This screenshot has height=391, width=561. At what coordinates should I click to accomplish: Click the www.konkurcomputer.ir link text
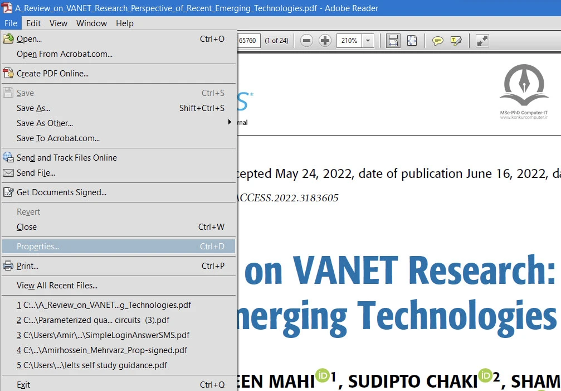[x=524, y=118]
